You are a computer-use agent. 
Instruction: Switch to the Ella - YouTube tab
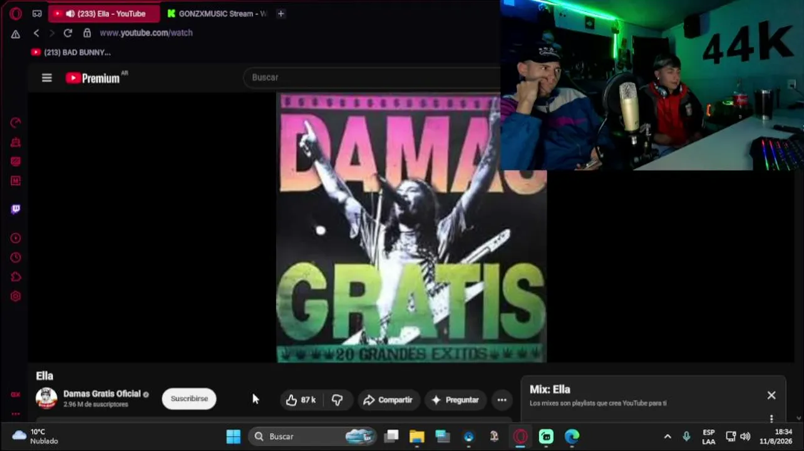[x=105, y=14]
